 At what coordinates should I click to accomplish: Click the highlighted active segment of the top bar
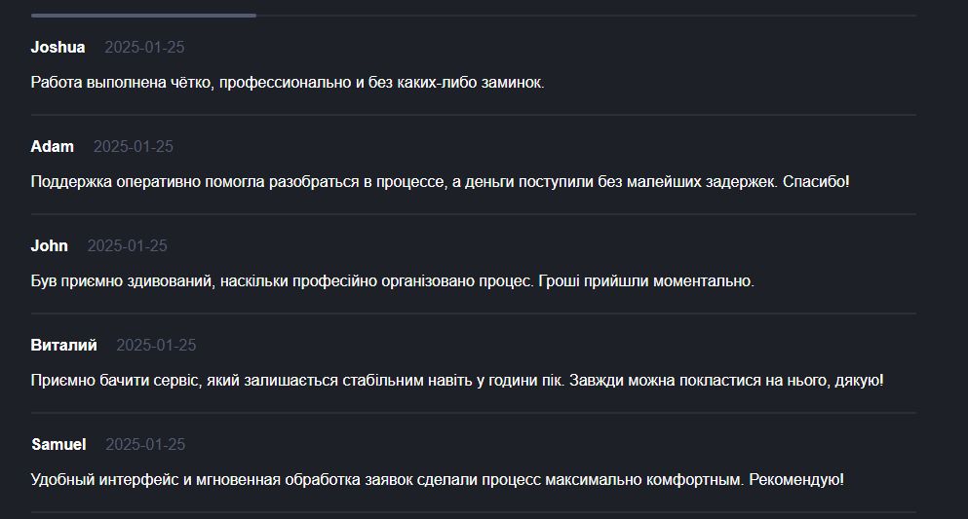pos(143,16)
